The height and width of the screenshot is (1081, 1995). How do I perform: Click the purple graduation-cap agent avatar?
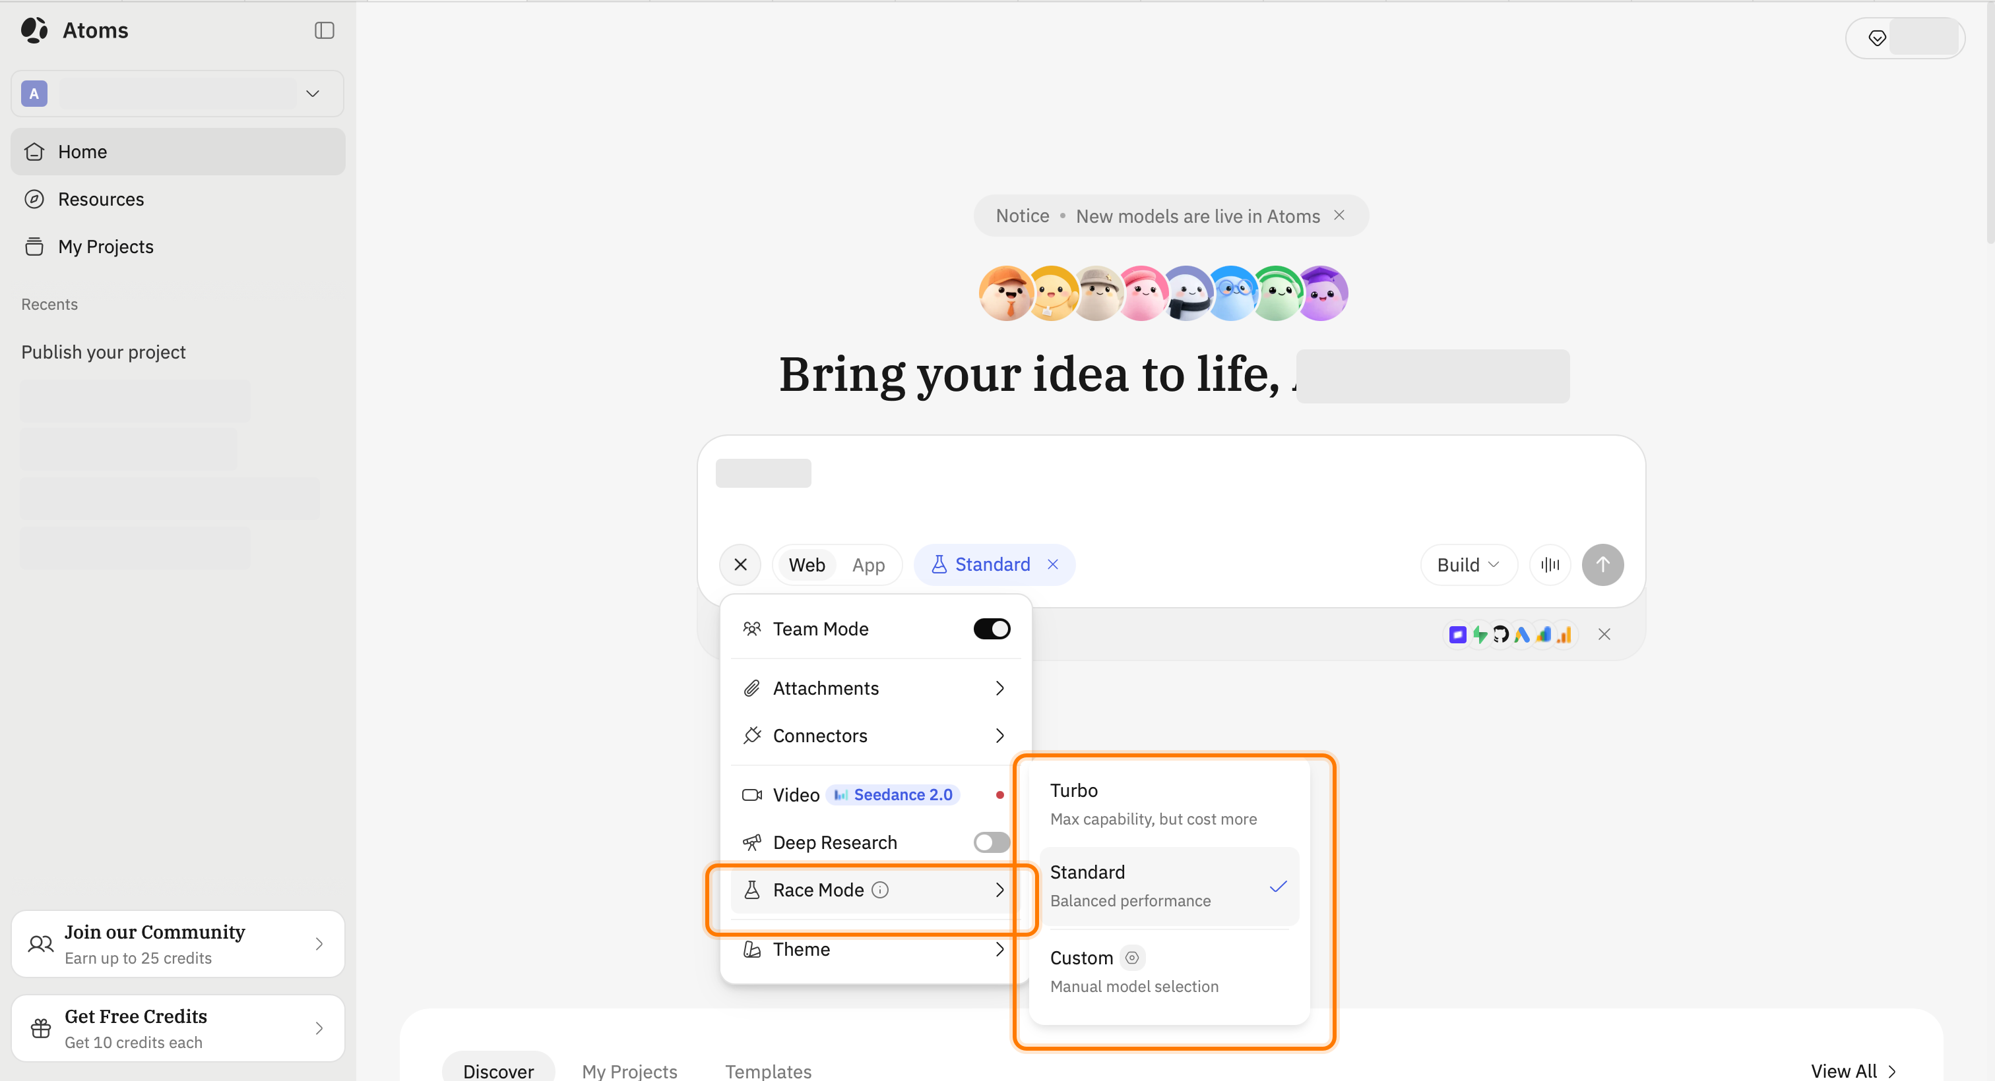1323,293
